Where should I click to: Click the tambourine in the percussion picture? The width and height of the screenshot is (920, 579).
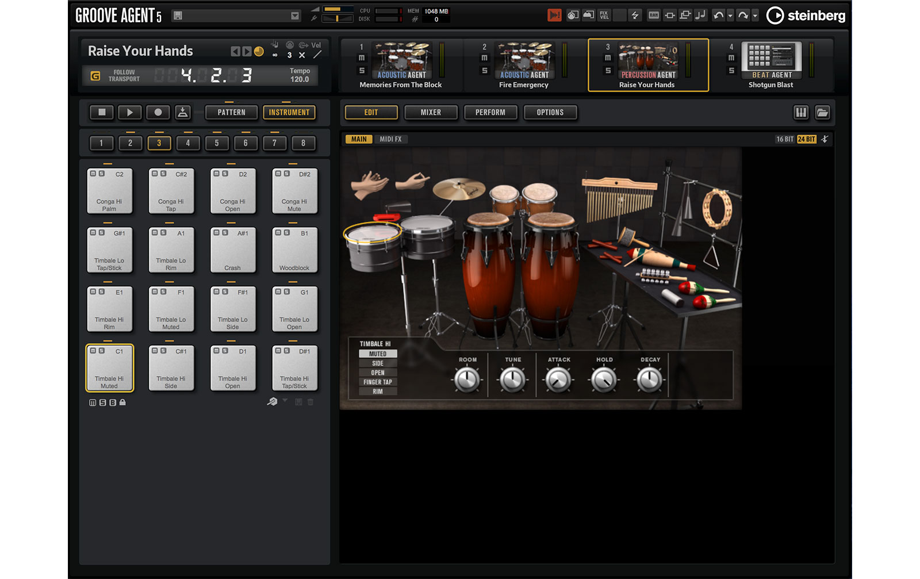click(717, 209)
